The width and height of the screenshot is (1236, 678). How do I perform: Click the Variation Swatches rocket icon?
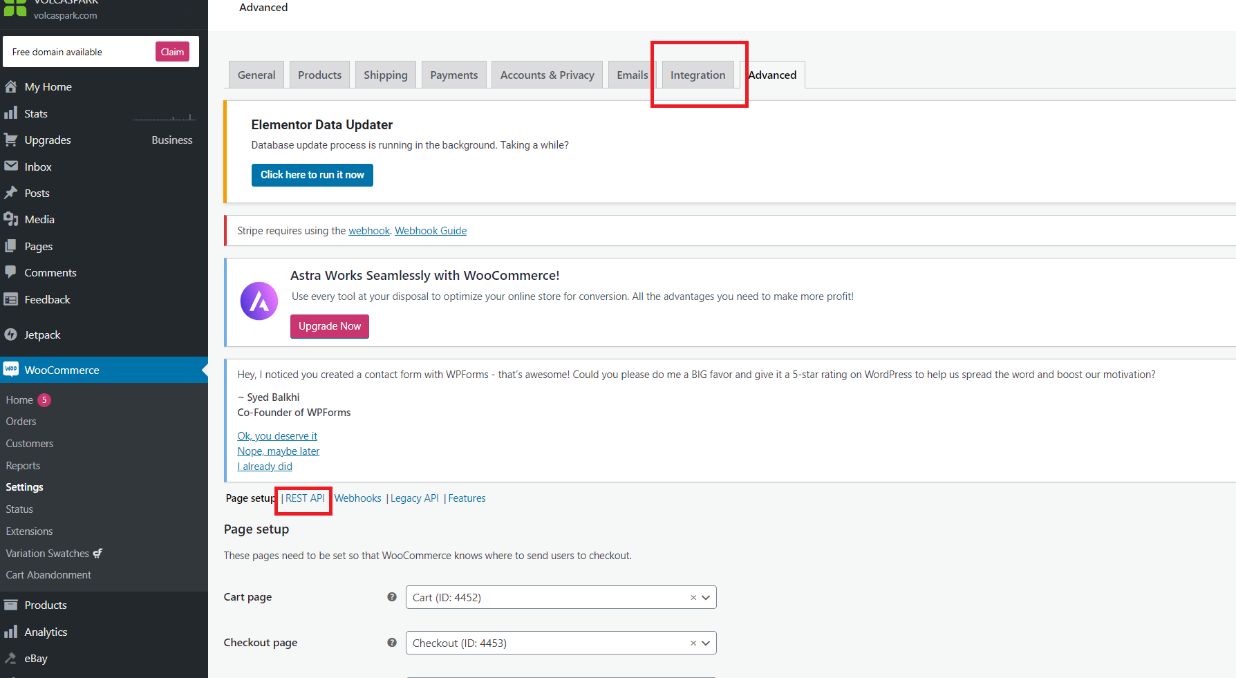pyautogui.click(x=97, y=553)
